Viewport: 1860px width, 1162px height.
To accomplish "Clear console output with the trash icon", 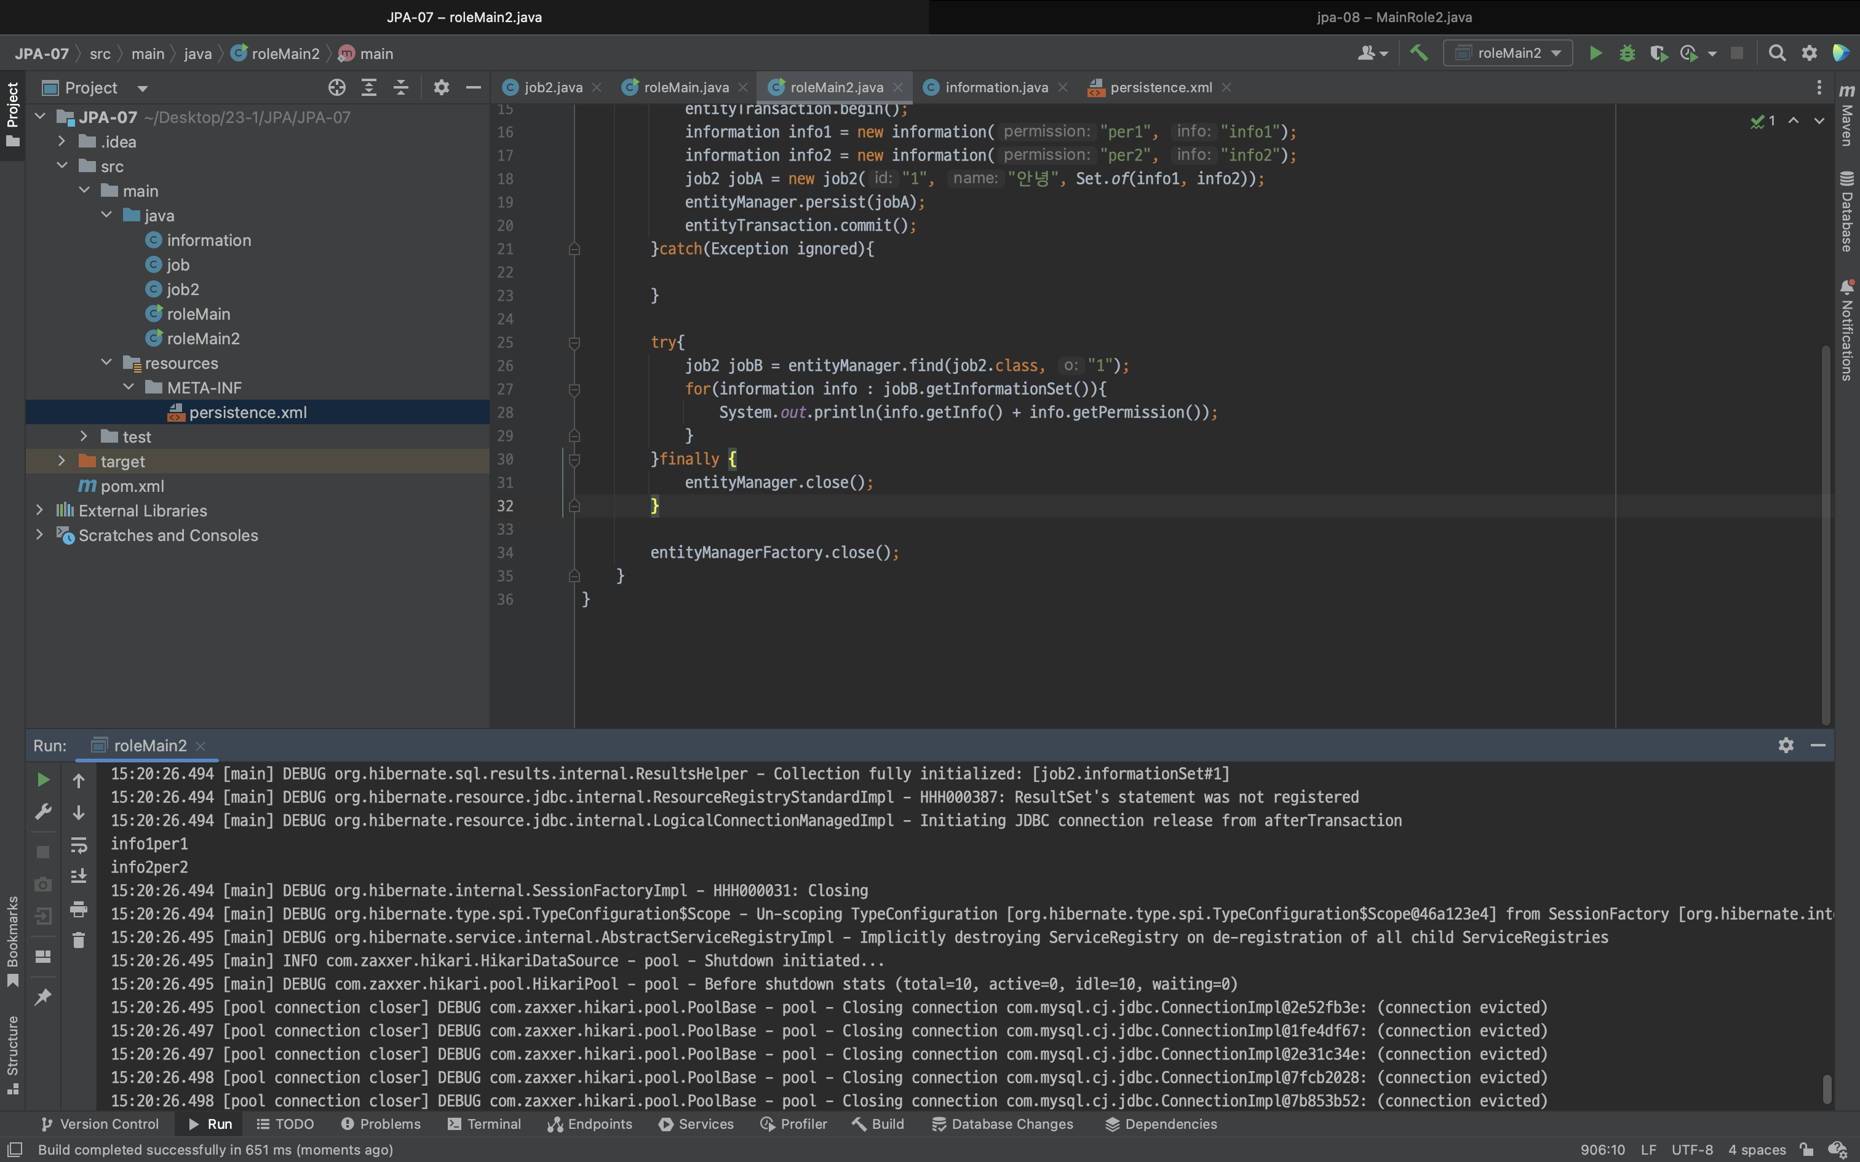I will (78, 940).
